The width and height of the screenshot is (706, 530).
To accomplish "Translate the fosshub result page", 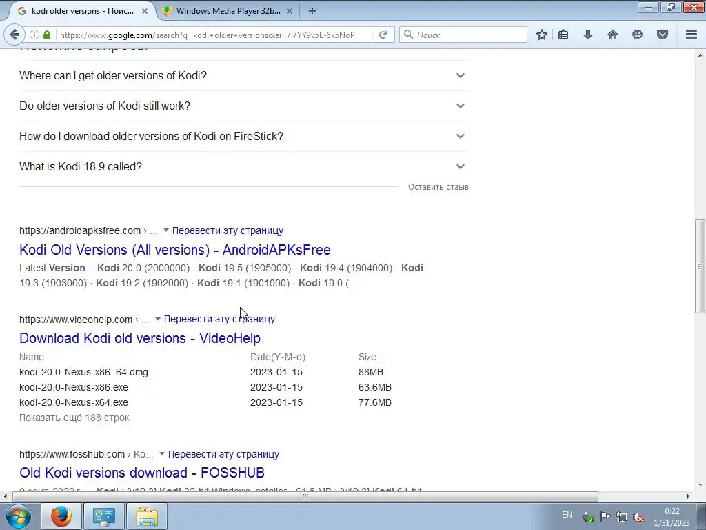I will (x=223, y=454).
